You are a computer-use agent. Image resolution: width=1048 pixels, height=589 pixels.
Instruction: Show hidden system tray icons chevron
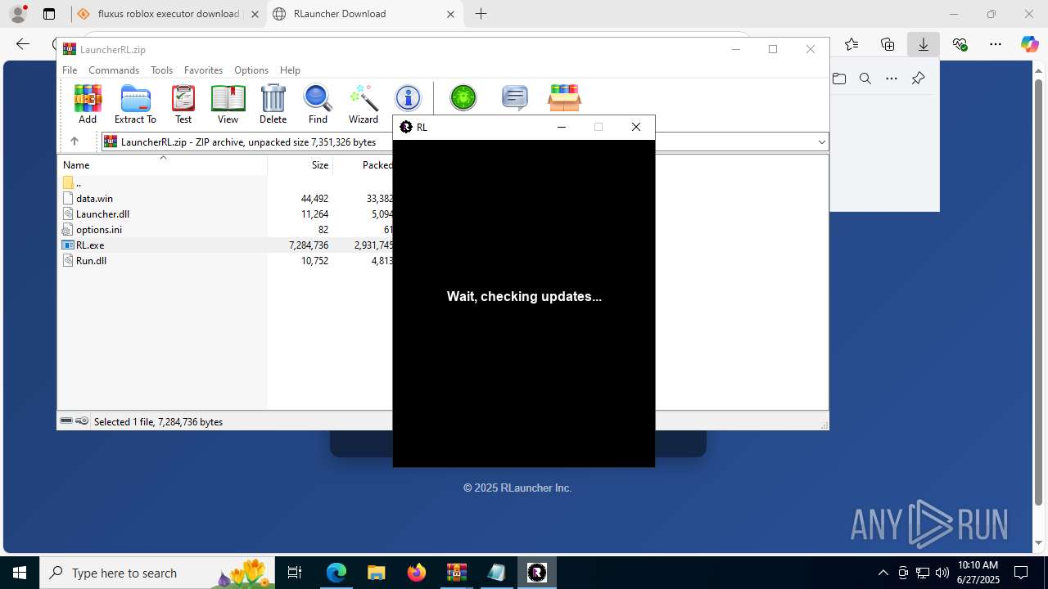click(883, 573)
